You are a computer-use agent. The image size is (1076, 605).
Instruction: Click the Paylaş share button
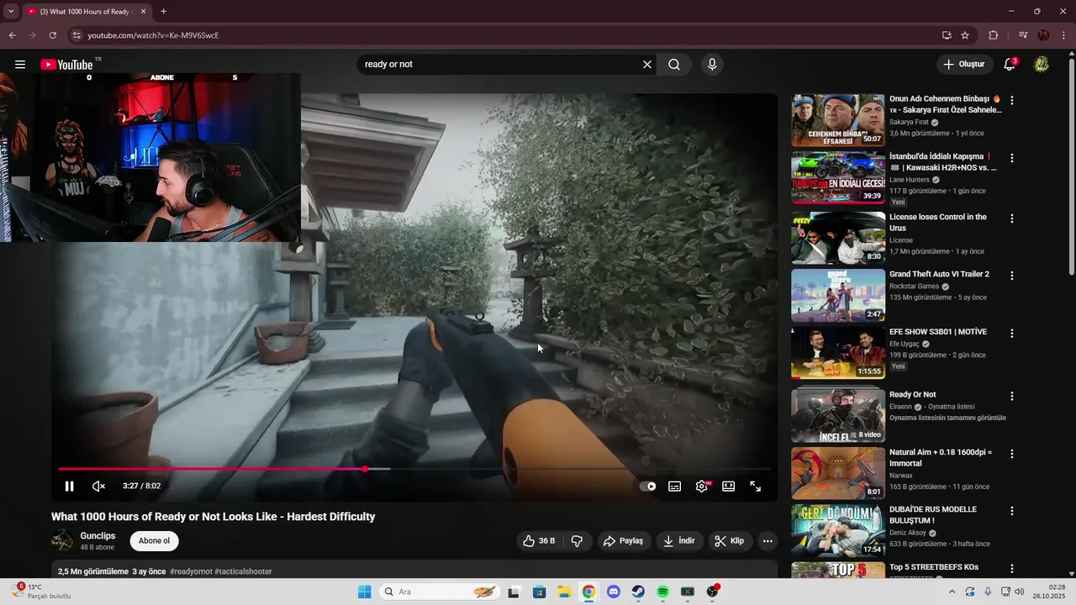(x=624, y=541)
